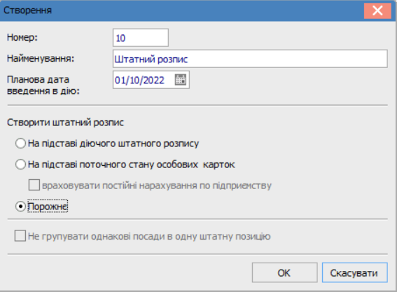Click the 'Створити штатний розпис' section heading
The height and width of the screenshot is (292, 397).
pos(65,123)
